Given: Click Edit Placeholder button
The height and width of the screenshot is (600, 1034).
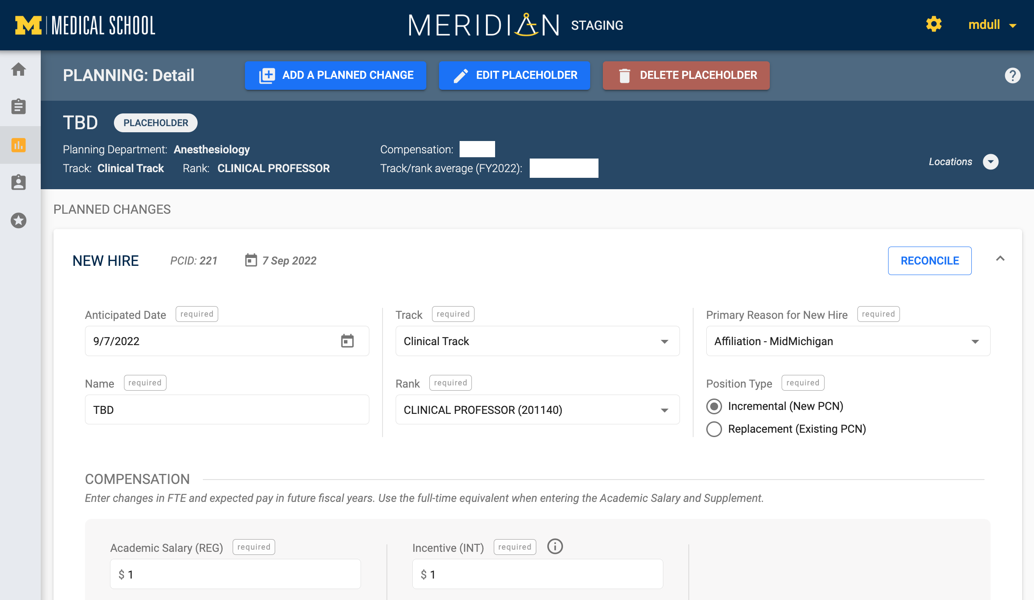Looking at the screenshot, I should 514,75.
